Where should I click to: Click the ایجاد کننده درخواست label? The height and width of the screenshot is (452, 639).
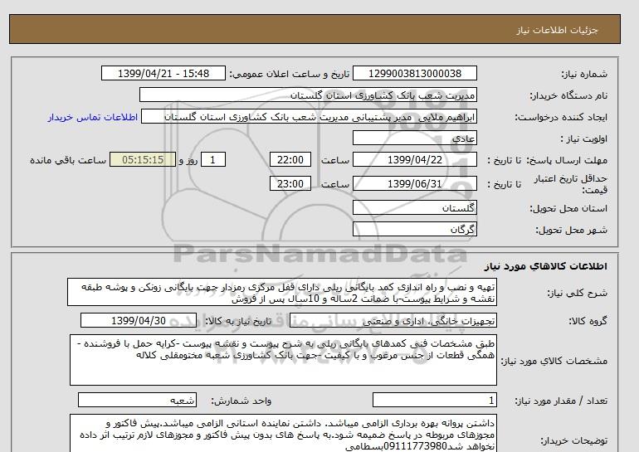pyautogui.click(x=561, y=117)
